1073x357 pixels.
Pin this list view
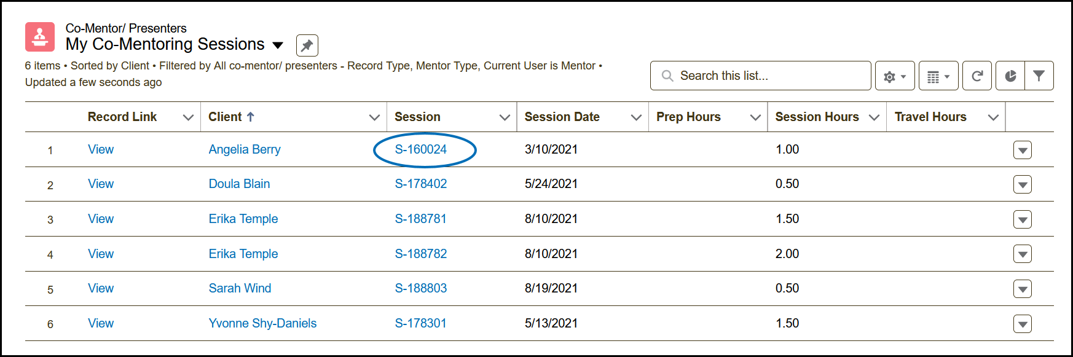(307, 45)
